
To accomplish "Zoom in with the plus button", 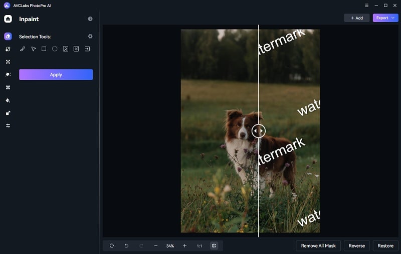I will click(x=184, y=245).
